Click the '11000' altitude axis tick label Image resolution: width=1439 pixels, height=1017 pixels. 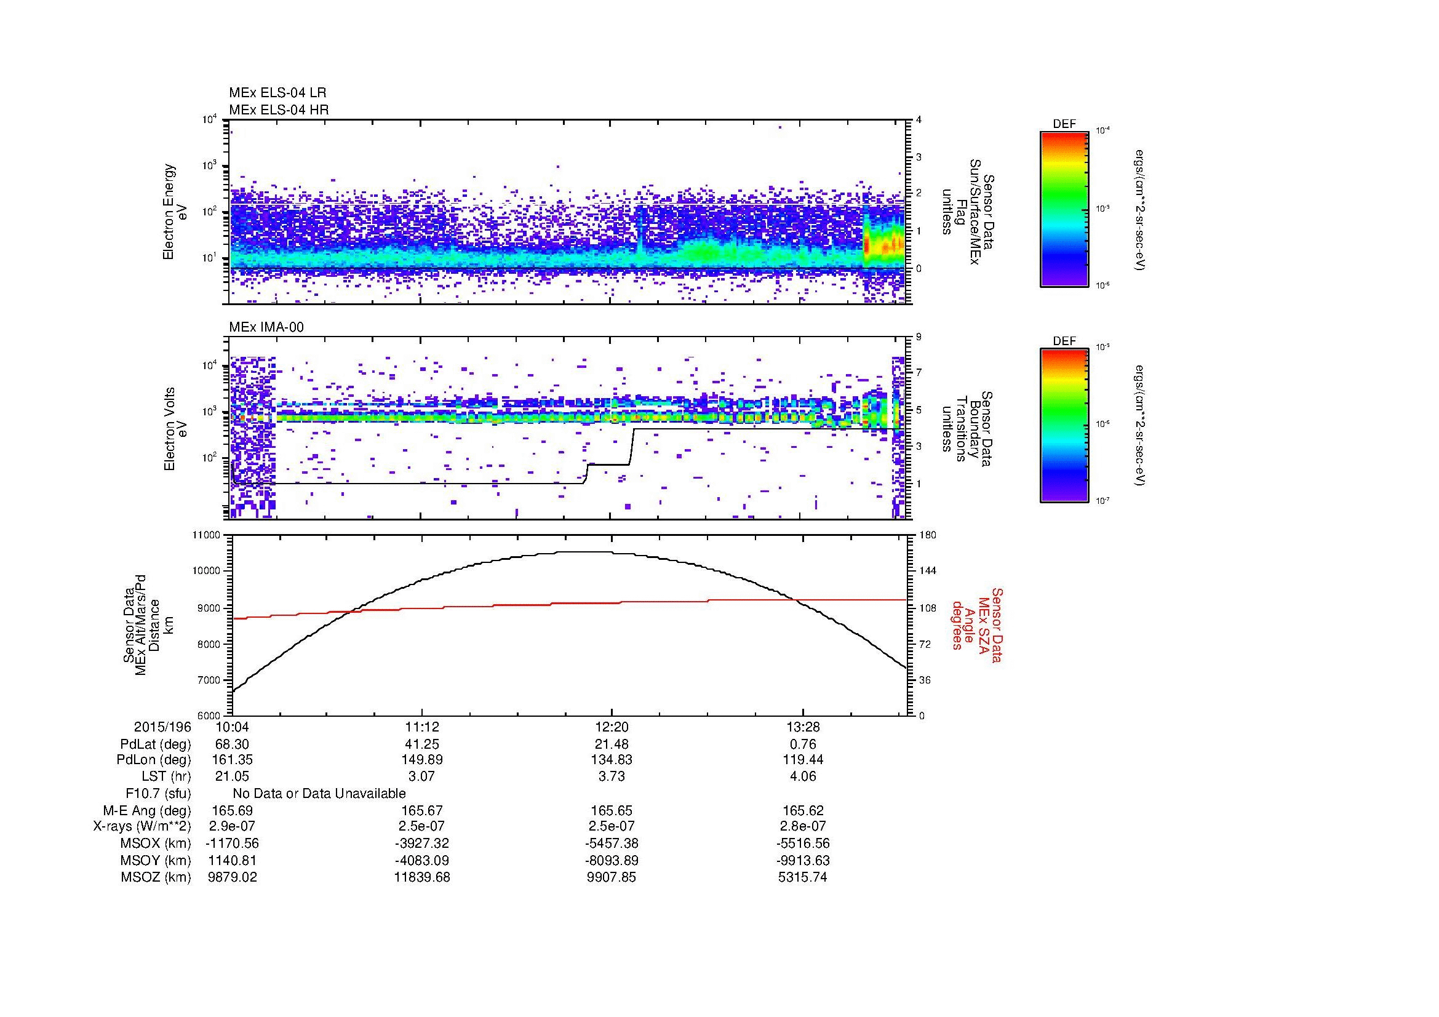[x=207, y=535]
